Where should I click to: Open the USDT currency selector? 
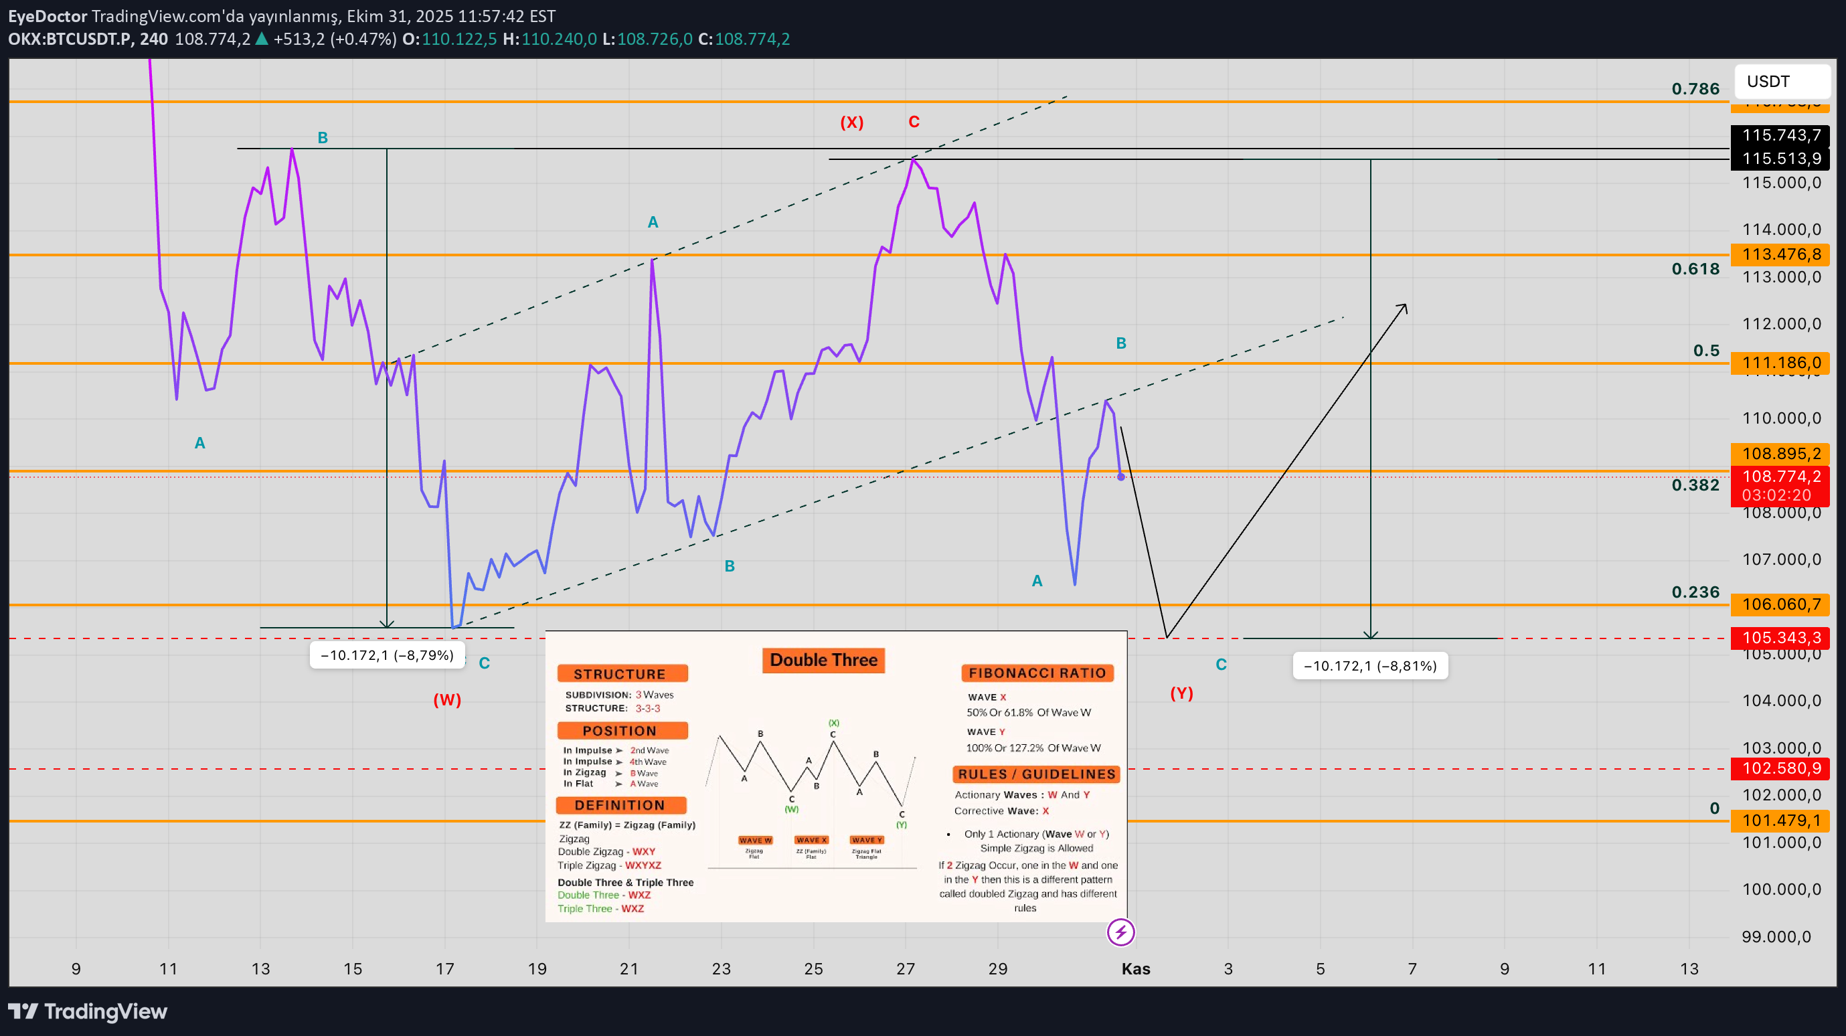(1782, 81)
